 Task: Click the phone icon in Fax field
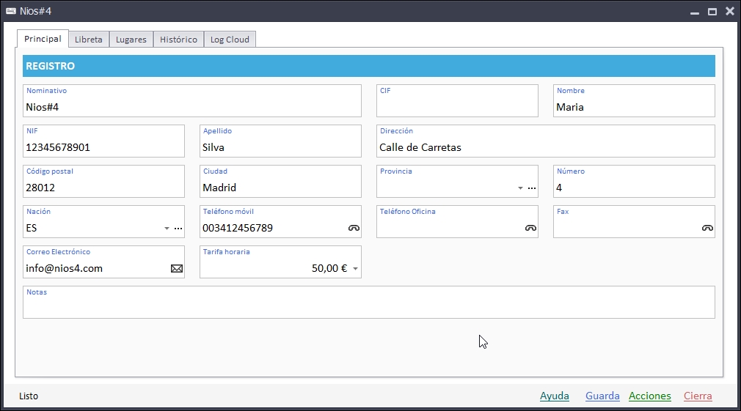click(x=707, y=229)
